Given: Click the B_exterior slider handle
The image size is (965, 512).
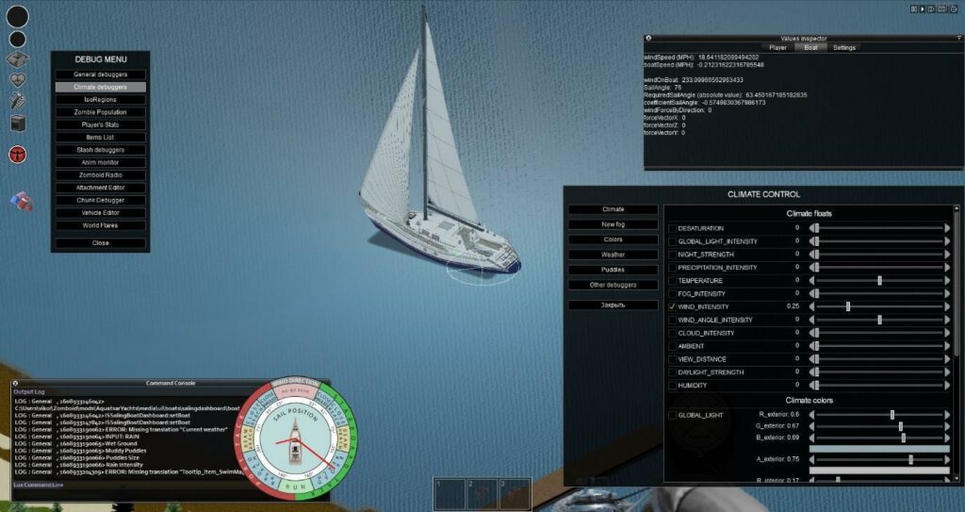Looking at the screenshot, I should pyautogui.click(x=904, y=438).
